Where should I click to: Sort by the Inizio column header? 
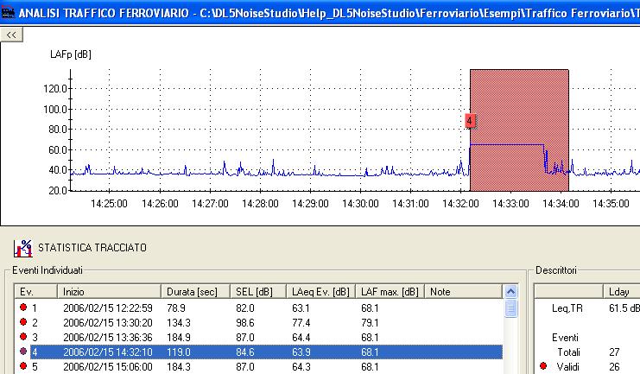pos(109,292)
